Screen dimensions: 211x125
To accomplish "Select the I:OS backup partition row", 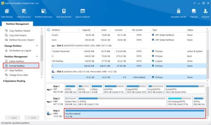I will point(129,61).
